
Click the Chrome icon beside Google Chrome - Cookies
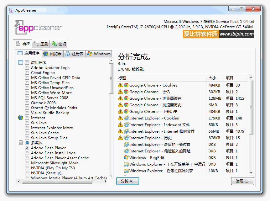(126, 85)
